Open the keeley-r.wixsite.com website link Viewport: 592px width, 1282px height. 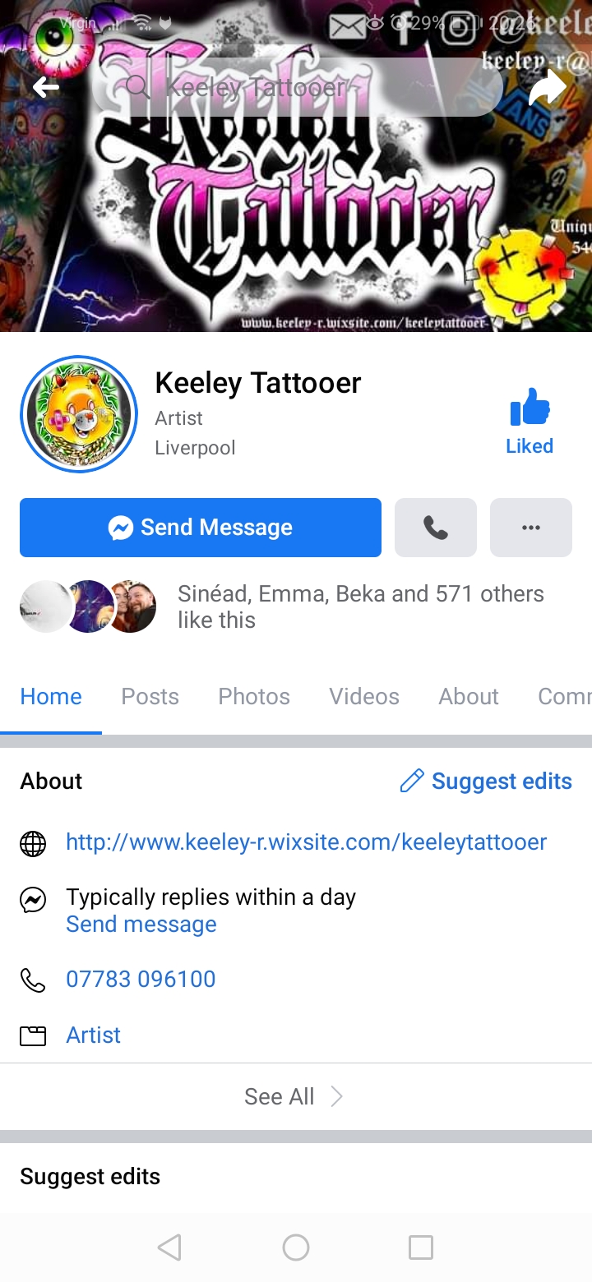click(x=306, y=842)
